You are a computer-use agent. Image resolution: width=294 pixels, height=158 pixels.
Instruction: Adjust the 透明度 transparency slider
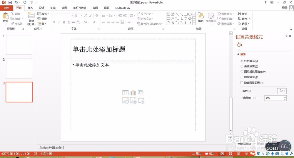tap(260, 98)
